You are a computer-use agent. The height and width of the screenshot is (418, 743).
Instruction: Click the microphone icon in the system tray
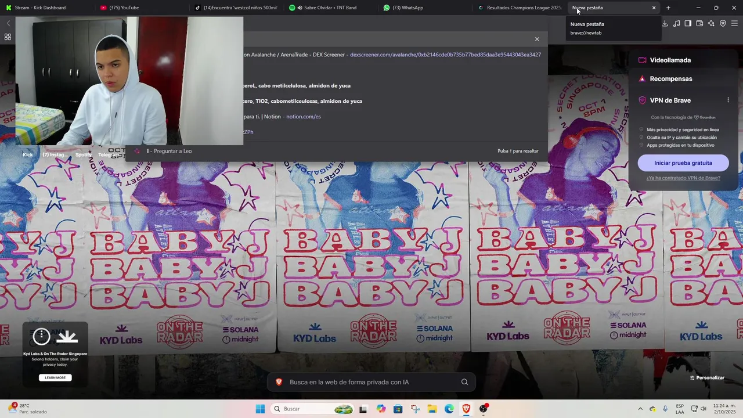point(665,409)
